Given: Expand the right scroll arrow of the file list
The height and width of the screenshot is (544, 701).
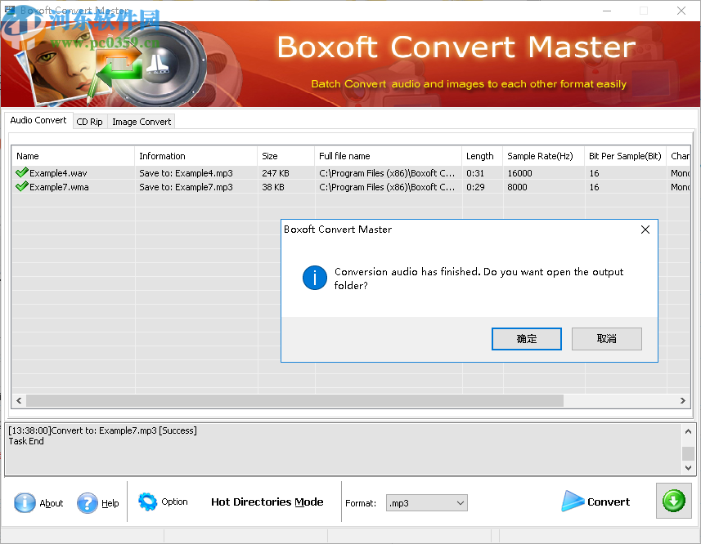Looking at the screenshot, I should (684, 400).
